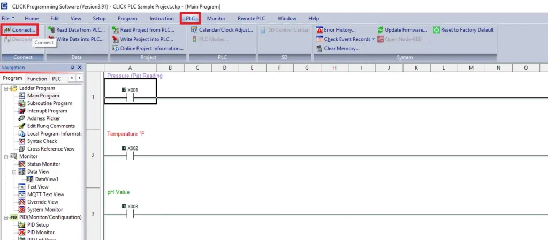
Task: Select the PLC ribbon tab
Action: coord(191,19)
